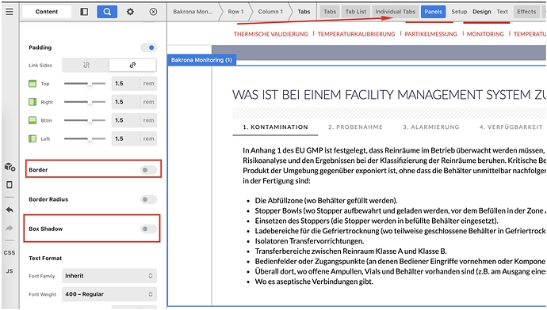Select the 4. Verfügbarkeit tab

pos(511,127)
